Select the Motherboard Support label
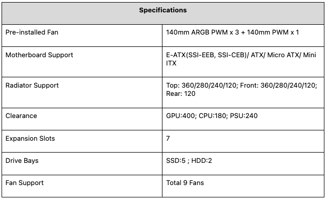This screenshot has width=327, height=200. 39,55
